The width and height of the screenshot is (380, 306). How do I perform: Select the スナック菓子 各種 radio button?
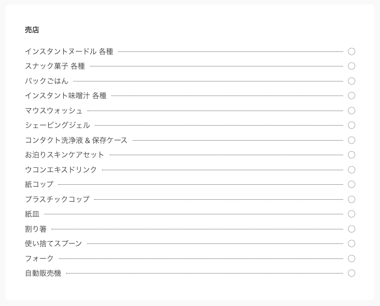tap(351, 66)
